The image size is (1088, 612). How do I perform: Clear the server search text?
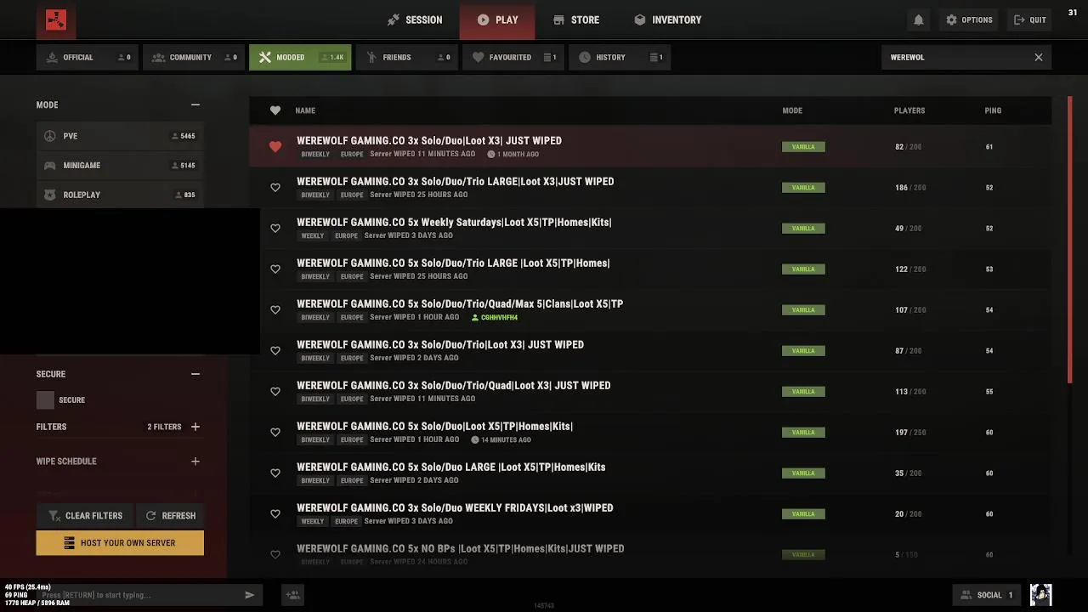pyautogui.click(x=1038, y=57)
